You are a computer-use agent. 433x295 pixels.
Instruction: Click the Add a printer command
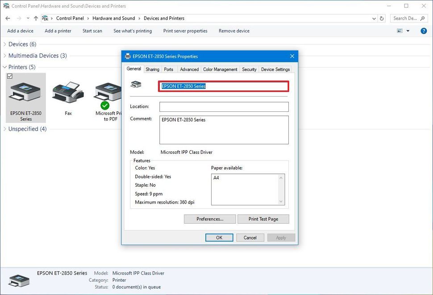tap(58, 31)
